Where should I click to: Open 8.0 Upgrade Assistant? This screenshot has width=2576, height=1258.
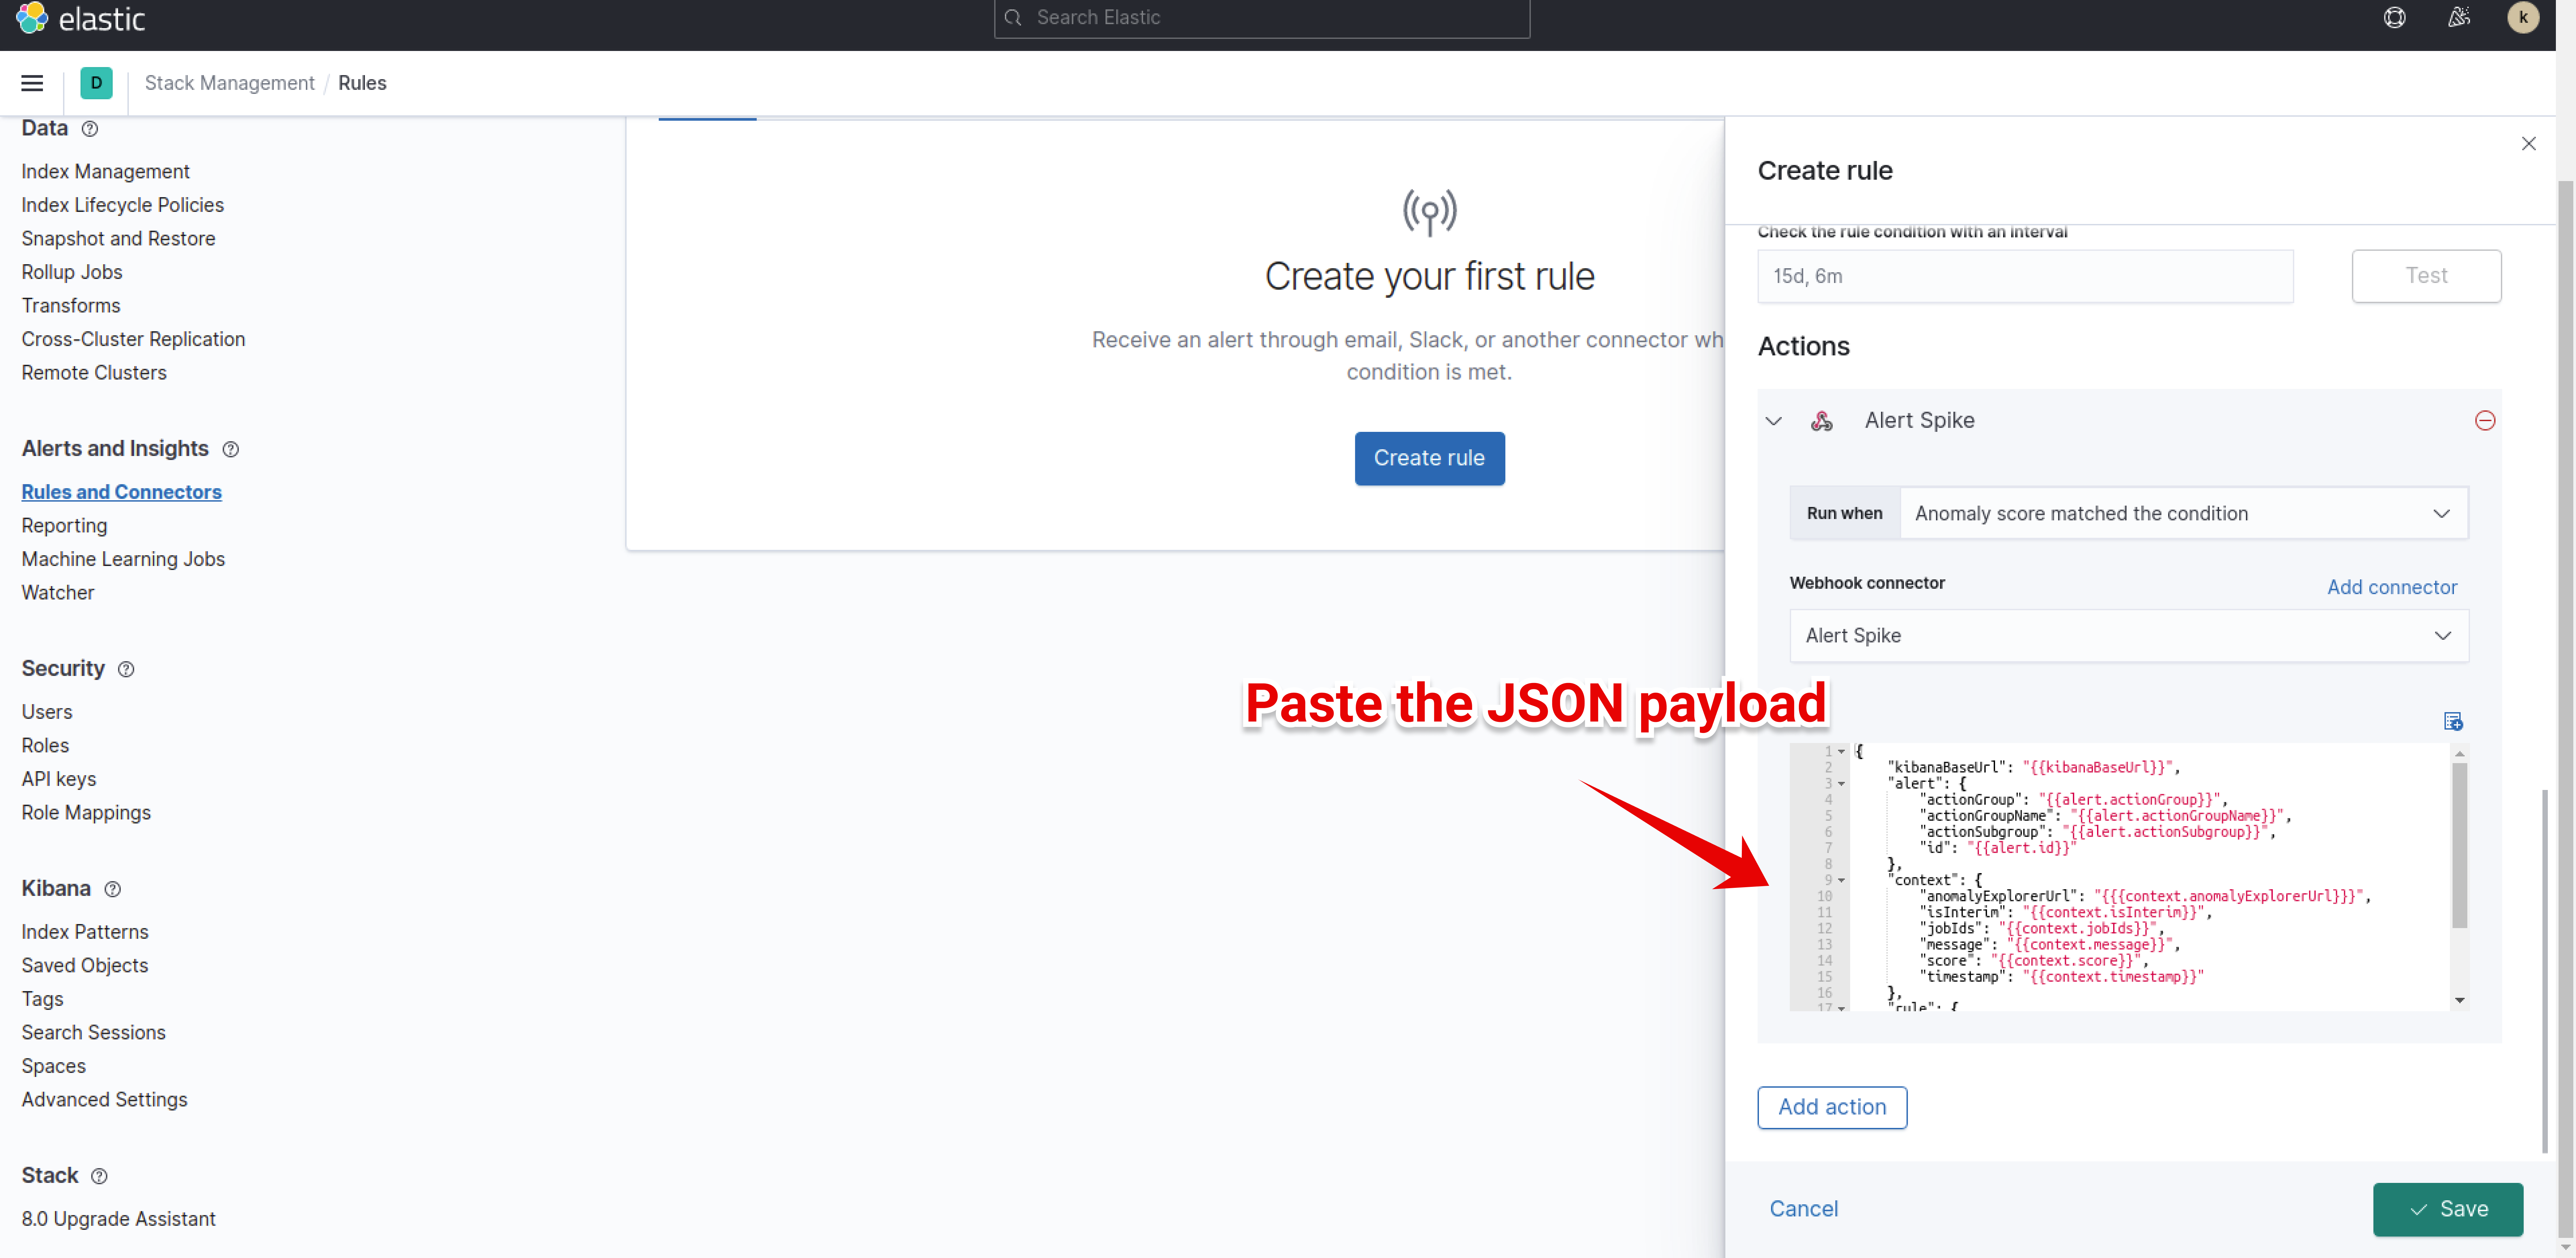point(119,1219)
